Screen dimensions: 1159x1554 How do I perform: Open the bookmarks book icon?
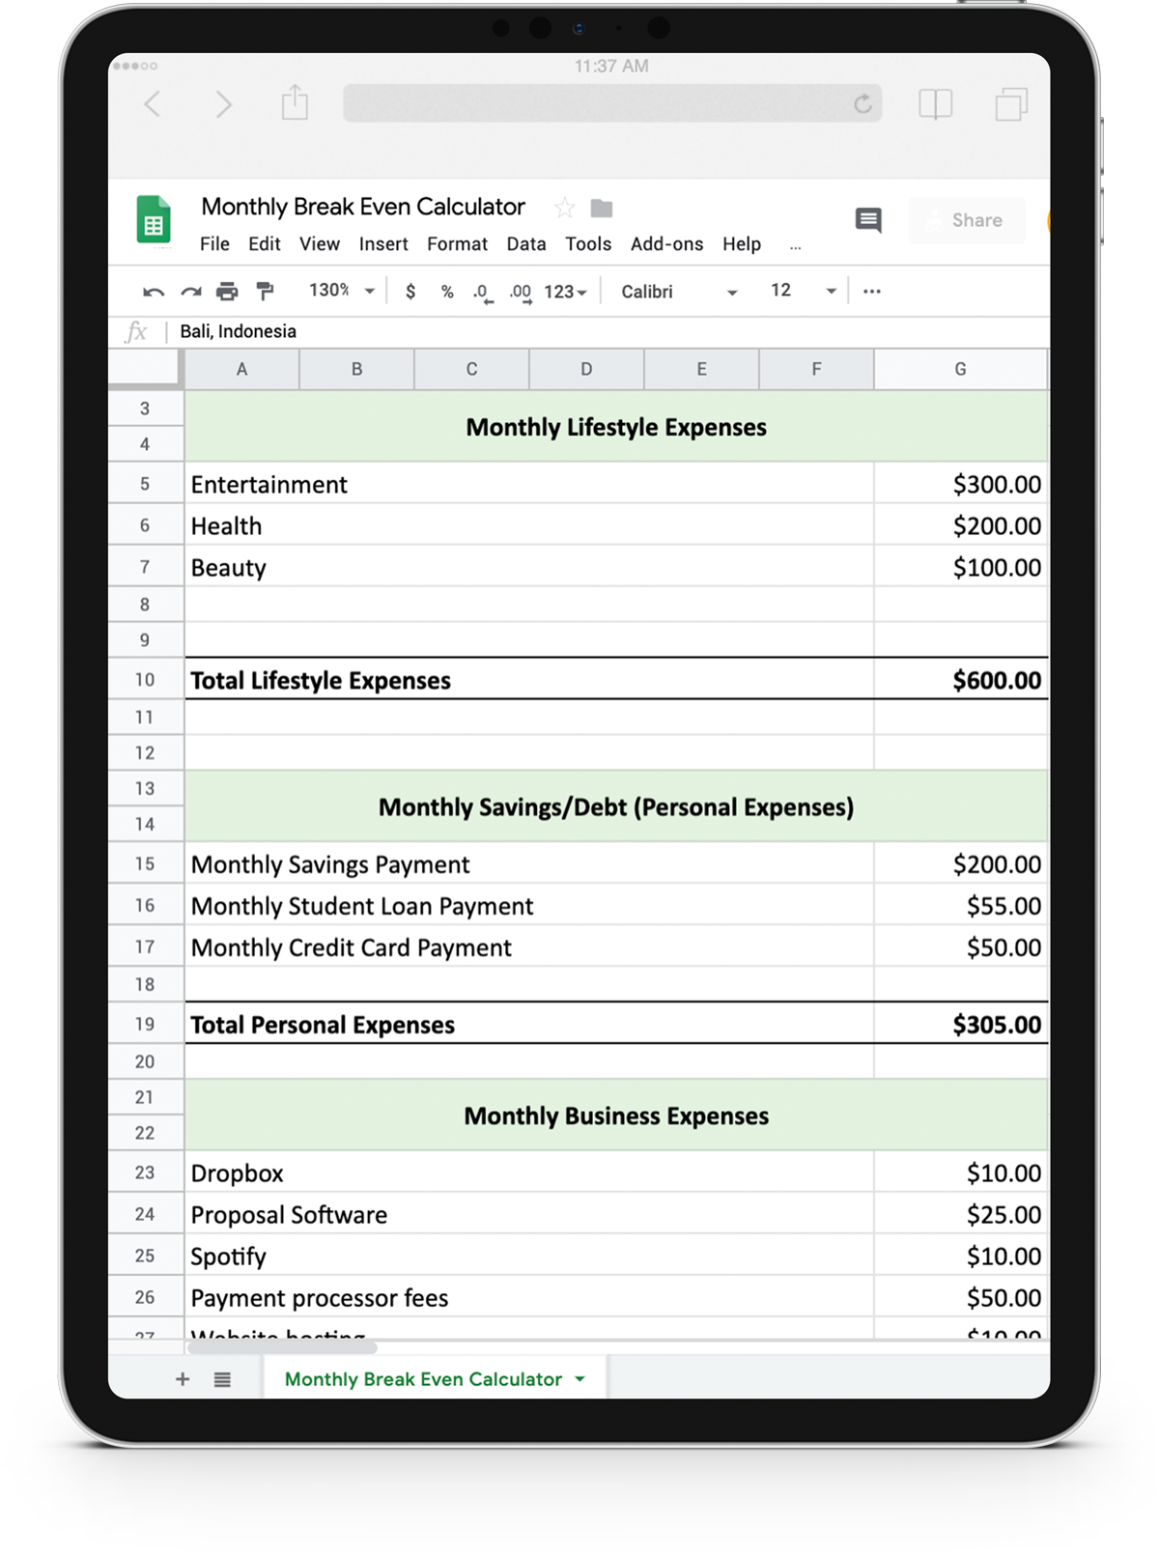click(x=935, y=104)
